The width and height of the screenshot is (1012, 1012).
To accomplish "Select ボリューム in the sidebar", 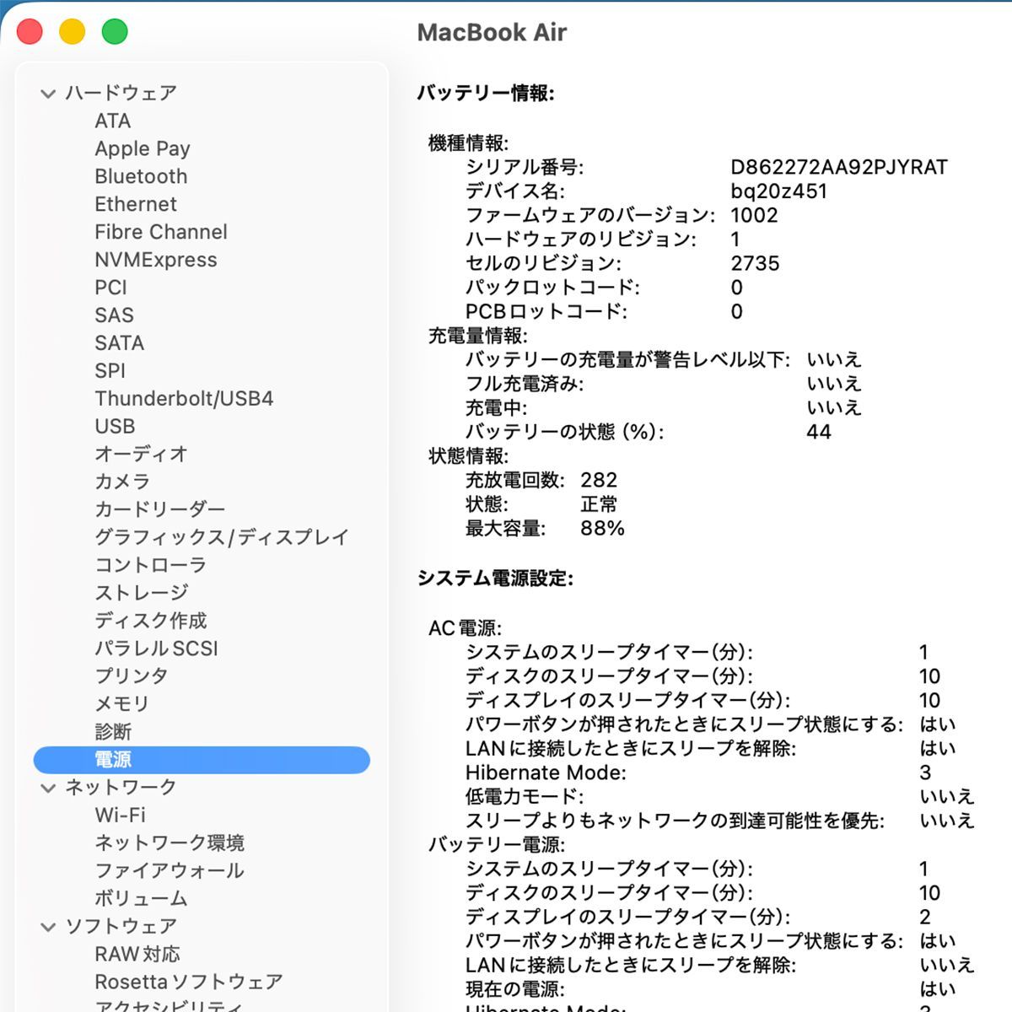I will [141, 899].
